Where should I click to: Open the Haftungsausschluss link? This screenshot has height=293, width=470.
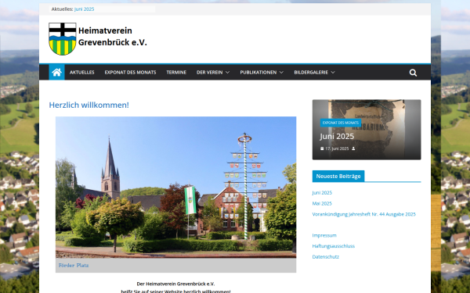pos(334,246)
